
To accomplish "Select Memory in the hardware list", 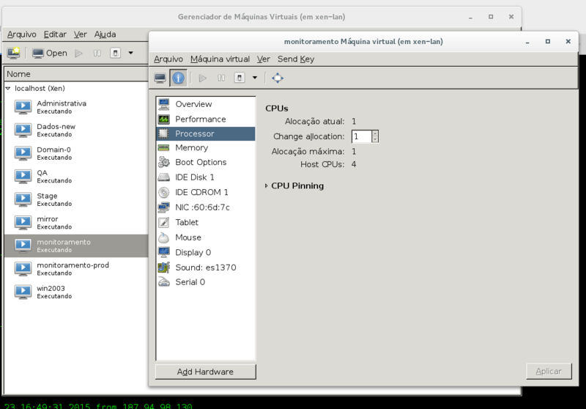I will [x=206, y=147].
